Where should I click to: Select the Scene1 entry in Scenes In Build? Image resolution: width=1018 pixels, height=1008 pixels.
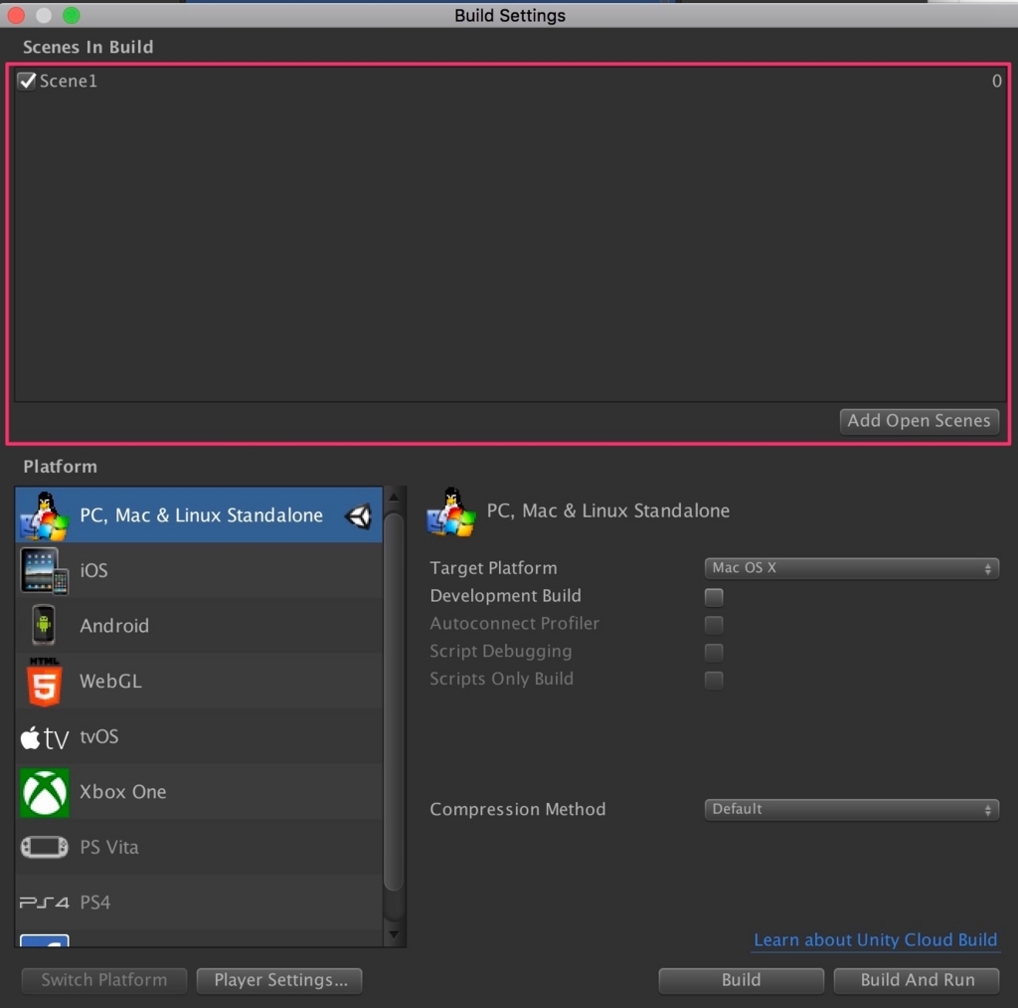pyautogui.click(x=510, y=82)
